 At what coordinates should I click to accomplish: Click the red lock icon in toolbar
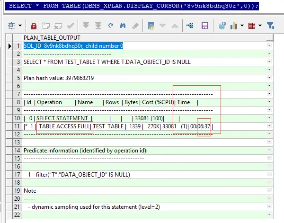click(34, 26)
